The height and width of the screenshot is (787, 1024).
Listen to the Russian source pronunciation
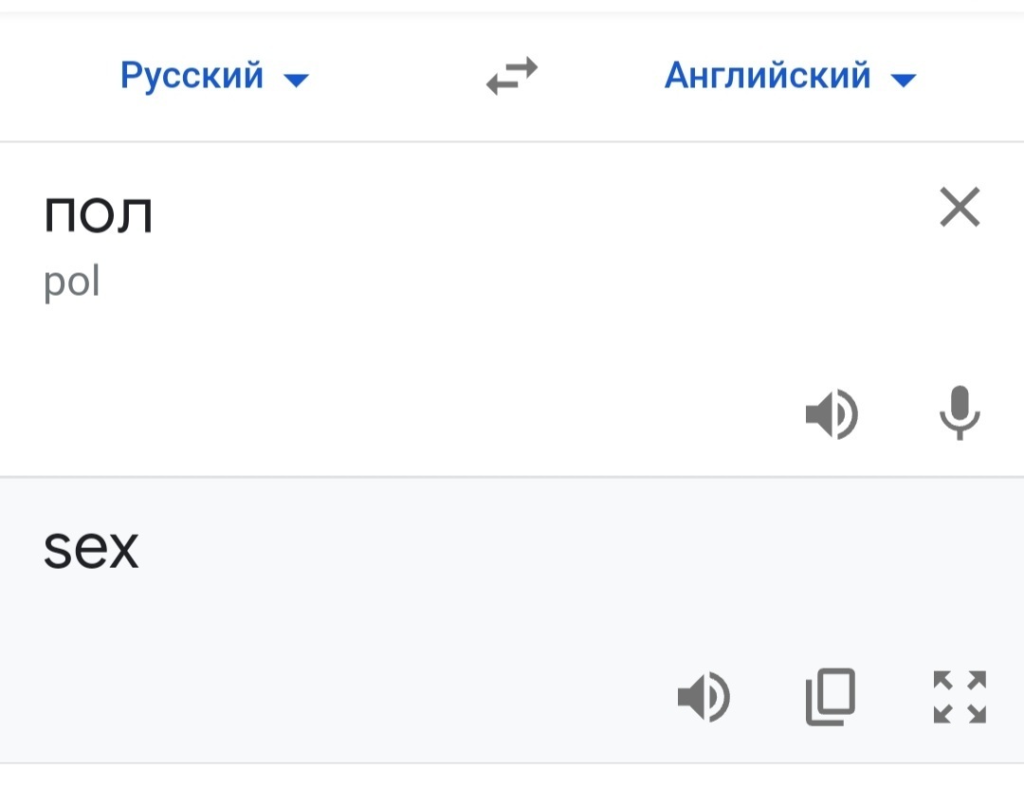tap(832, 414)
